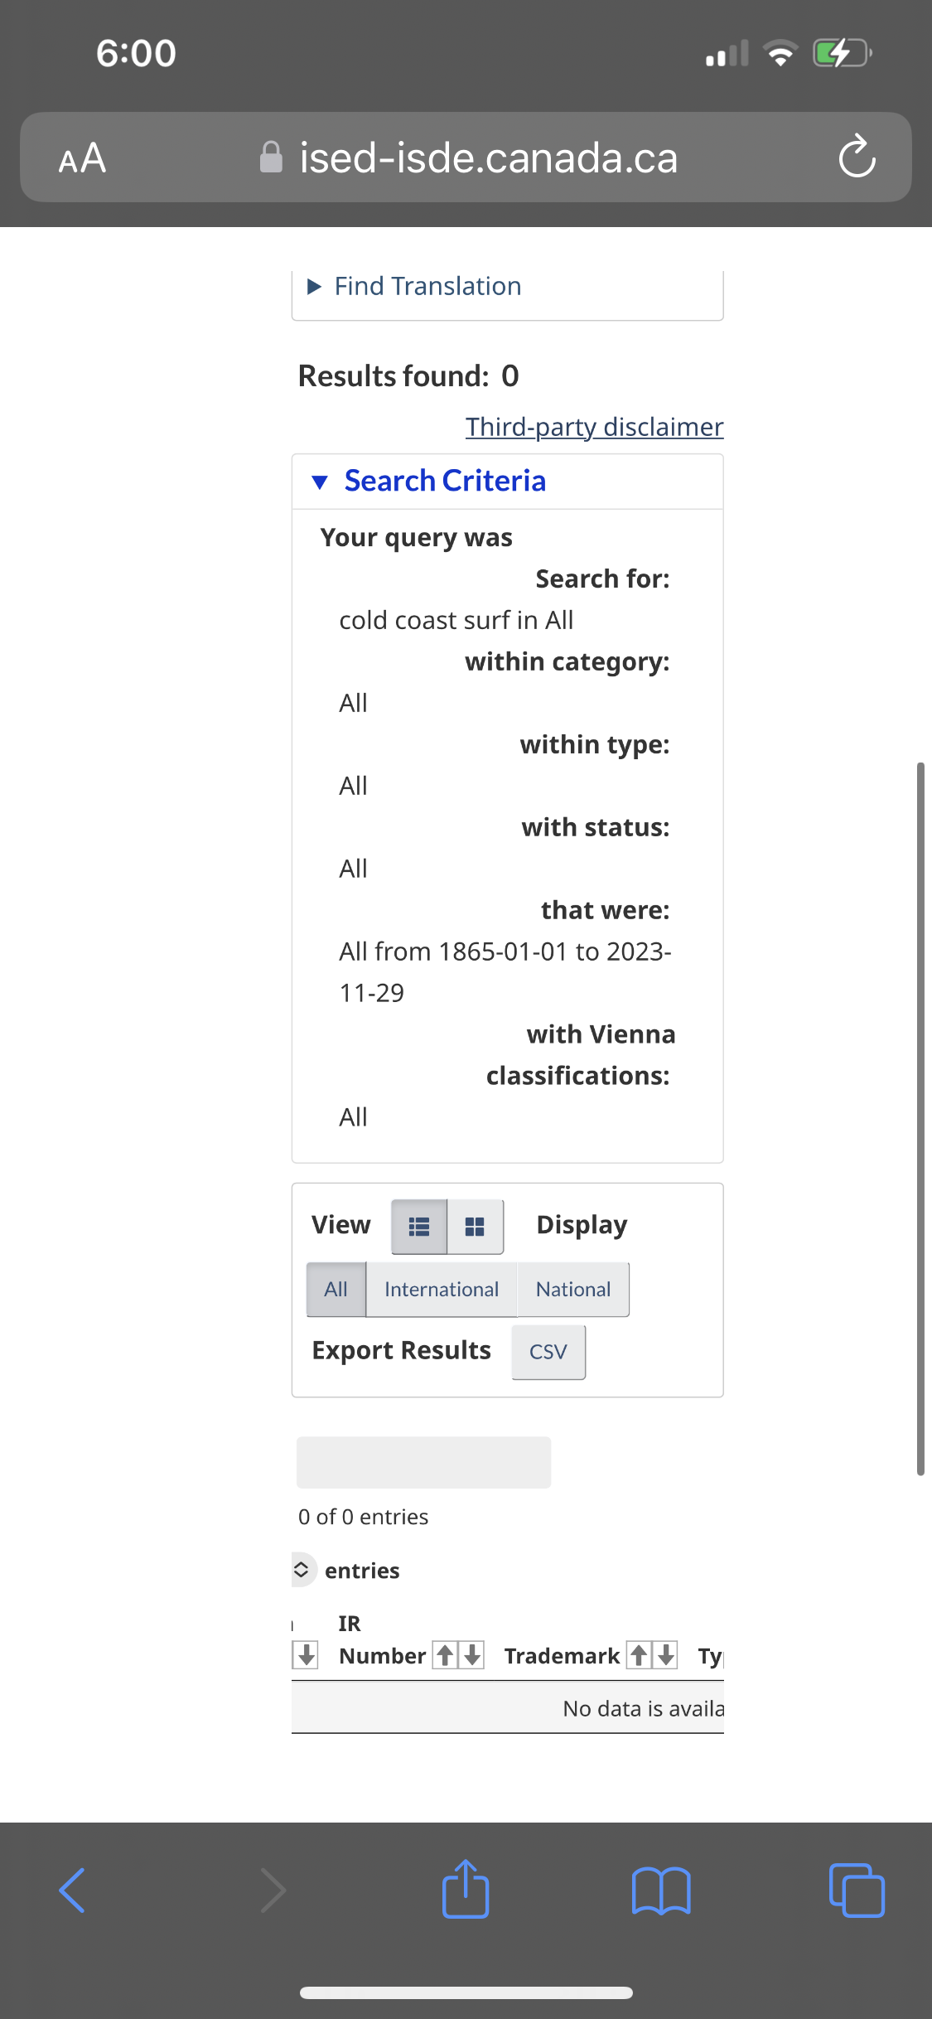
Task: Switch to grid view
Action: click(x=475, y=1226)
